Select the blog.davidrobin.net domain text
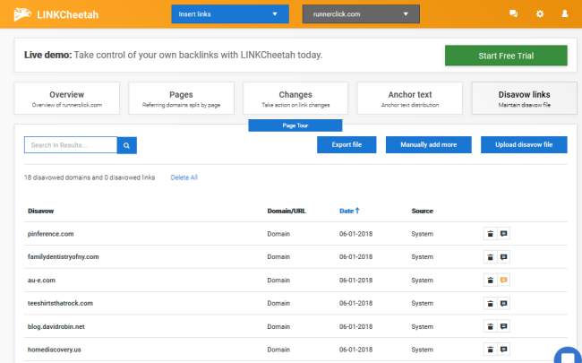This screenshot has height=363, width=582. (x=56, y=326)
